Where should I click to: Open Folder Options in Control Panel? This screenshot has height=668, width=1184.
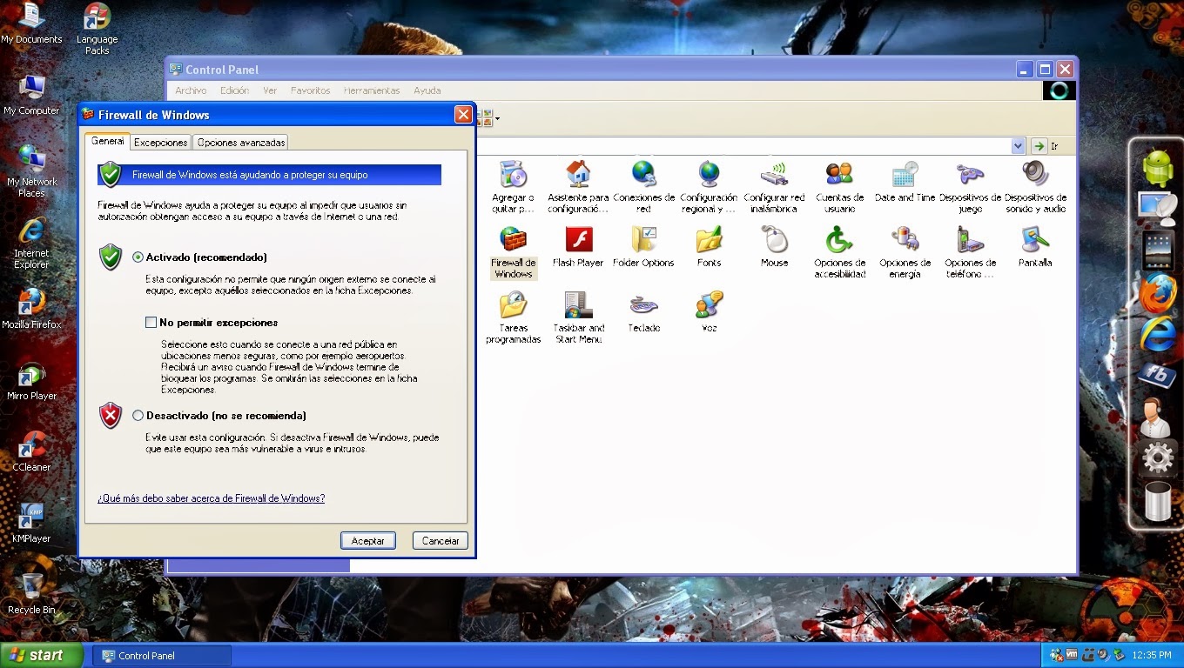pos(644,246)
